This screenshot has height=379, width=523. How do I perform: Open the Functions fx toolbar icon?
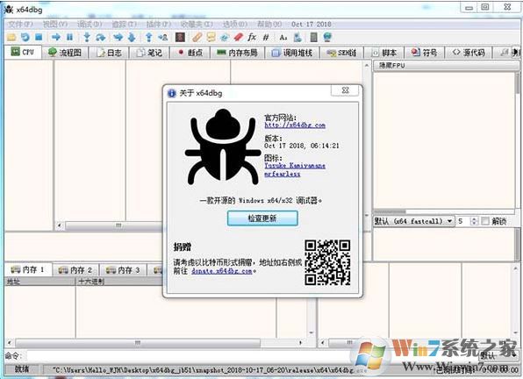252,38
